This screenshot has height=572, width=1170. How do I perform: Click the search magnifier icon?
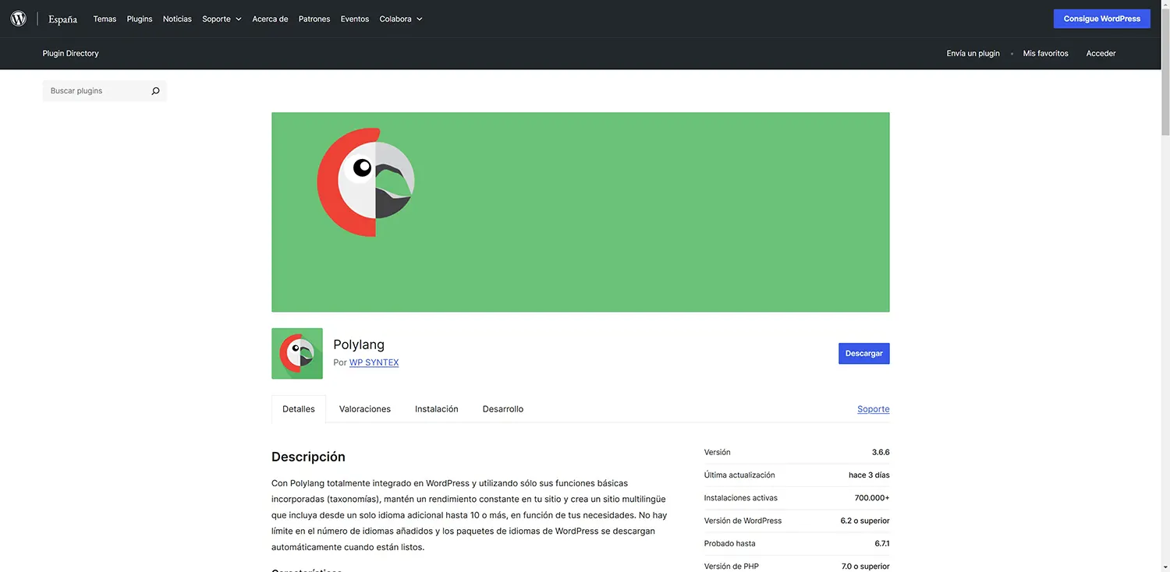(x=155, y=90)
